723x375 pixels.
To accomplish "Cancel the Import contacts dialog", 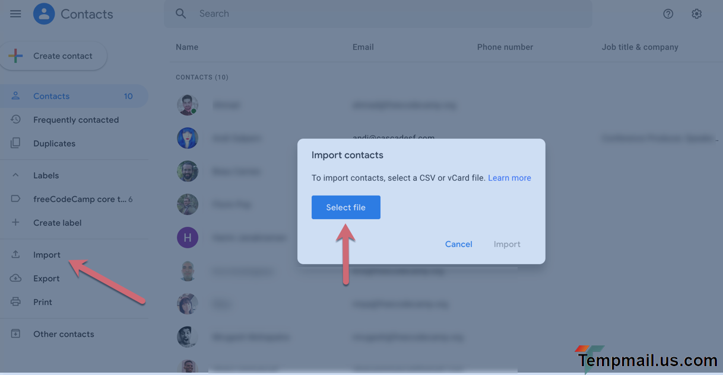I will (459, 244).
